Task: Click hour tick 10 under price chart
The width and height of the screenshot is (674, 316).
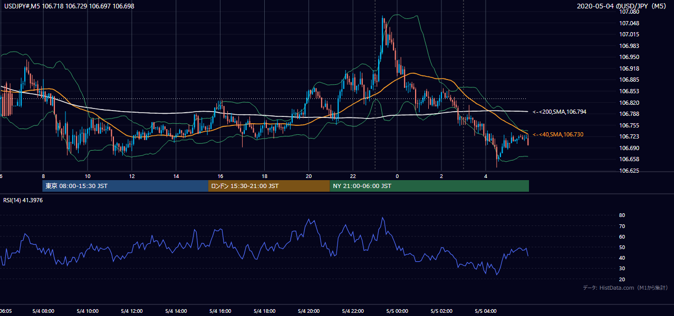Action: tap(88, 176)
